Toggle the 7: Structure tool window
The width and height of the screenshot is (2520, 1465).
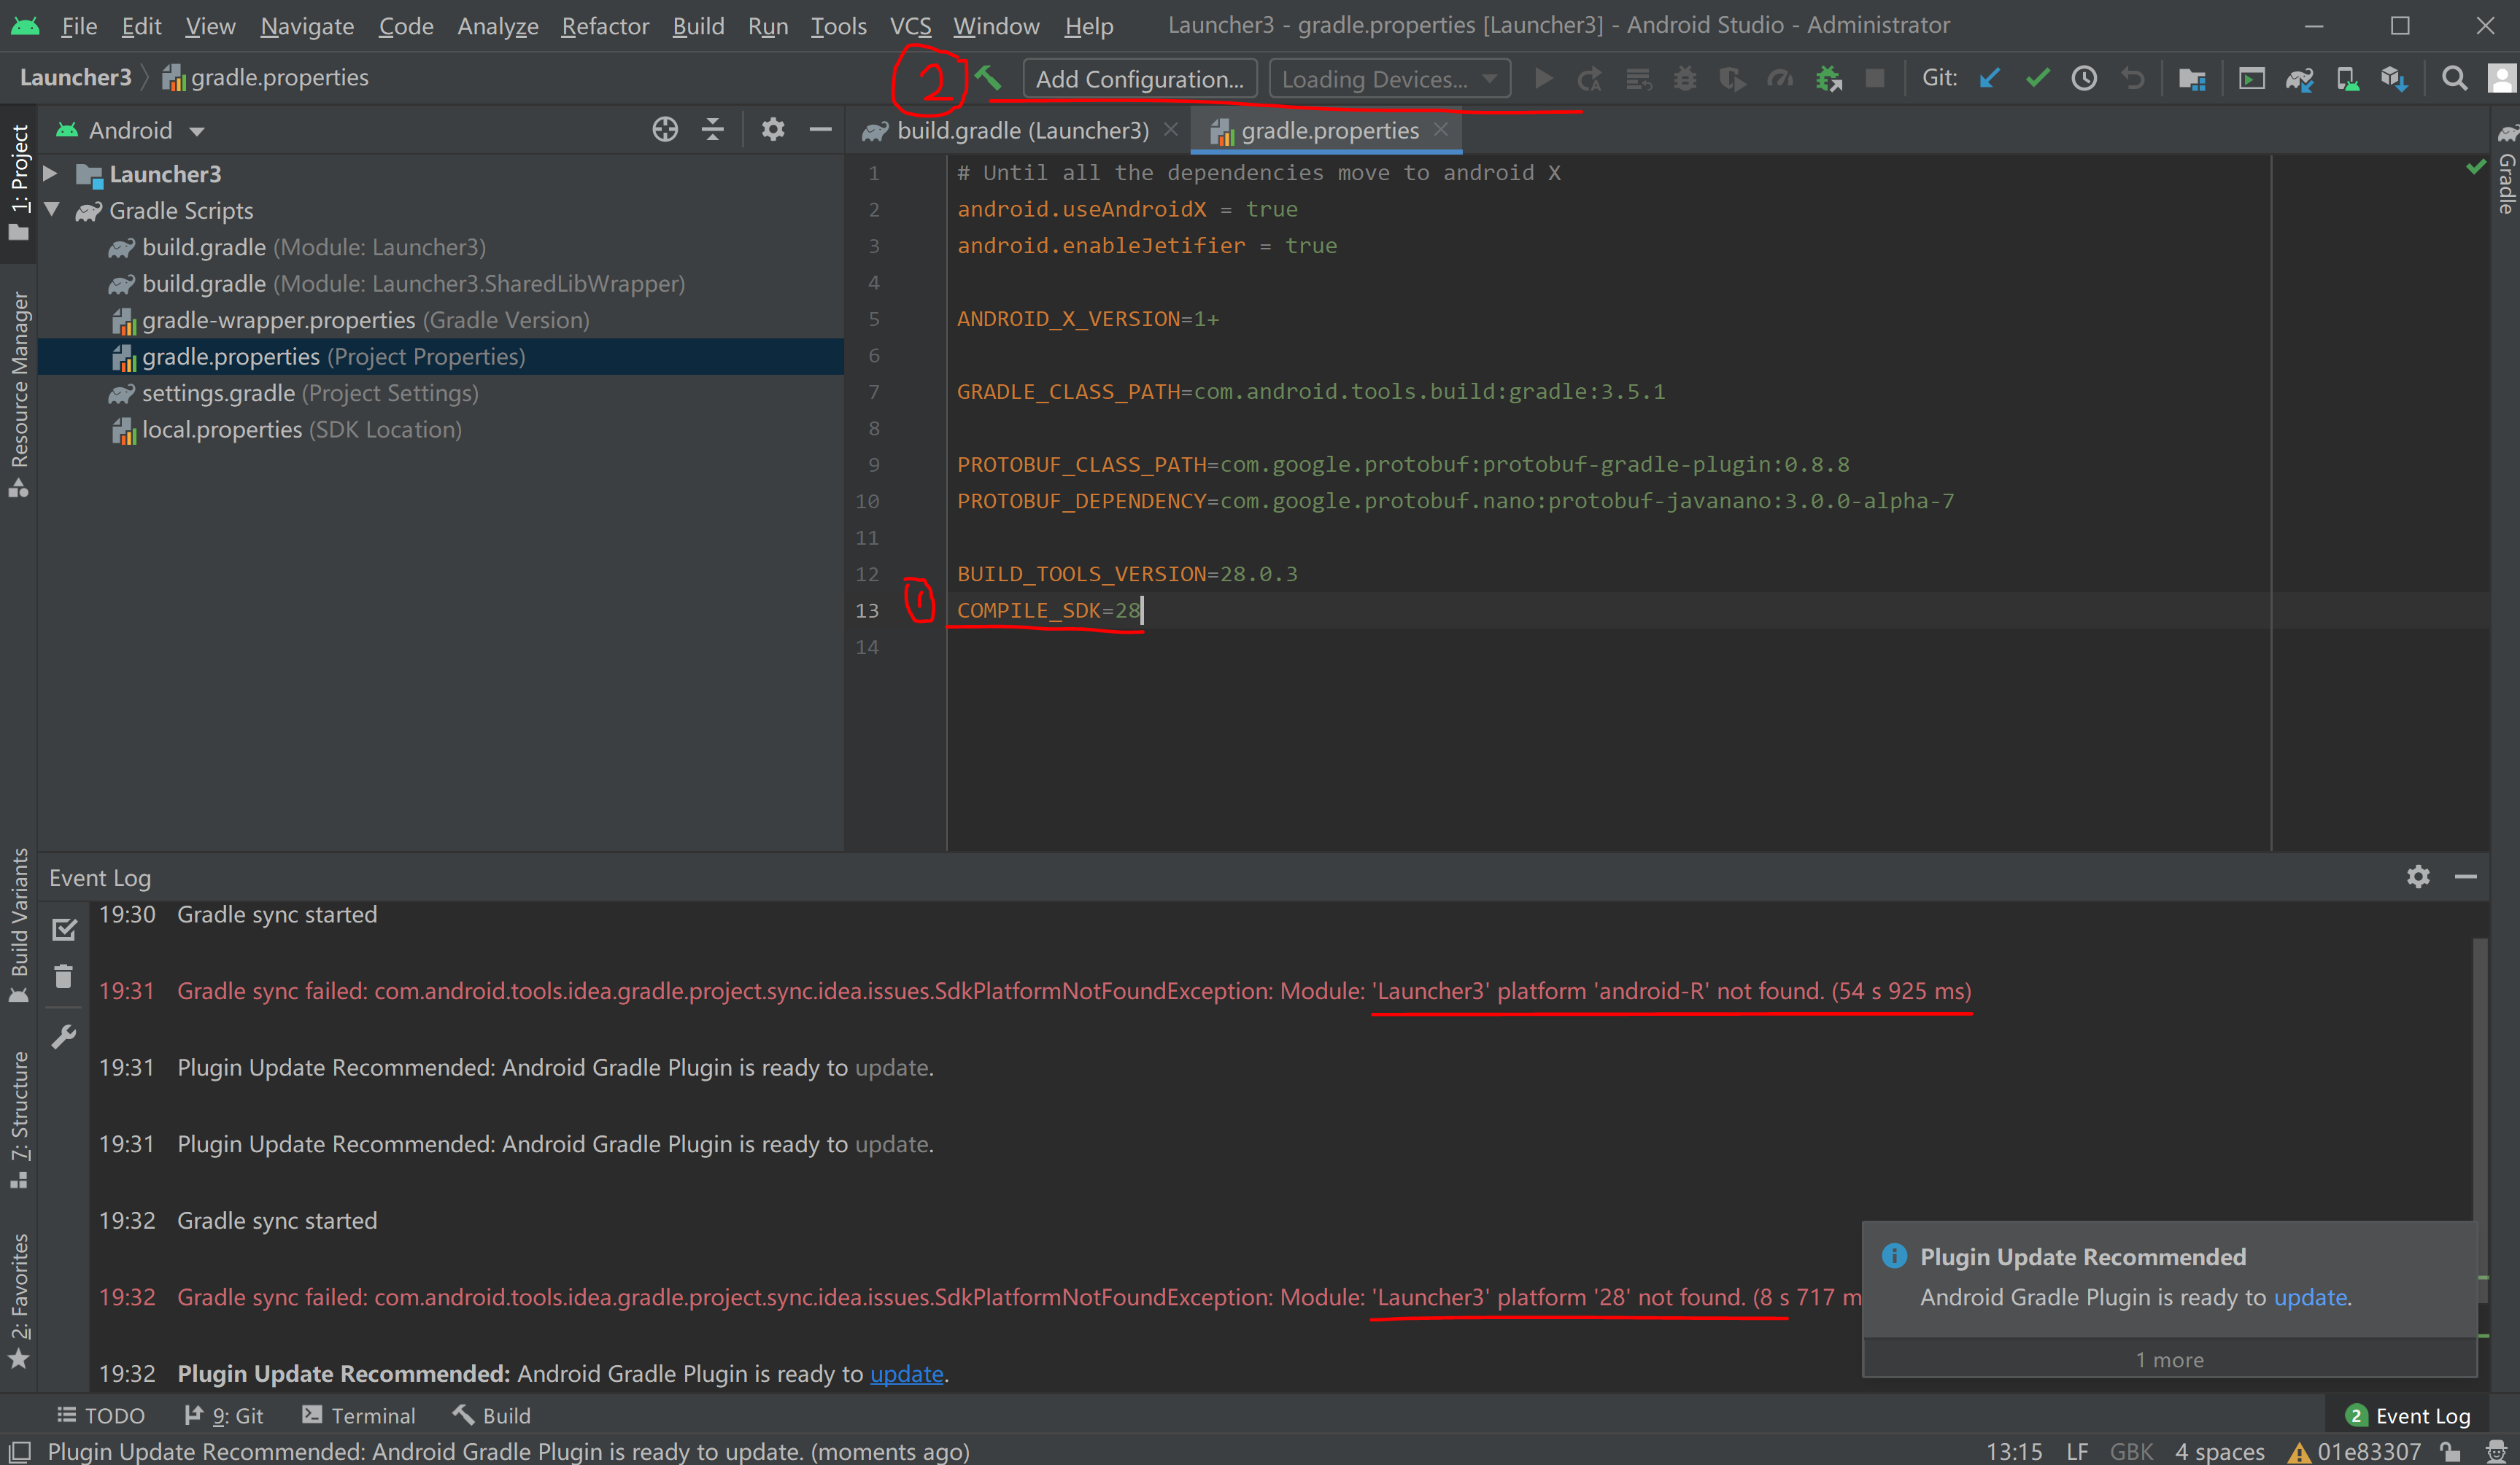pos(19,1120)
